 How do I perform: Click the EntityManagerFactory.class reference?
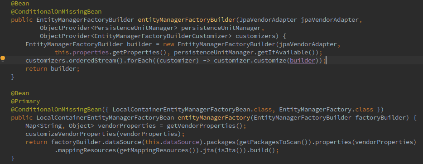(326, 110)
